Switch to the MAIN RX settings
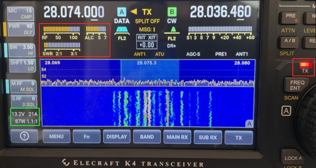Image resolution: width=316 pixels, height=168 pixels. pyautogui.click(x=177, y=137)
